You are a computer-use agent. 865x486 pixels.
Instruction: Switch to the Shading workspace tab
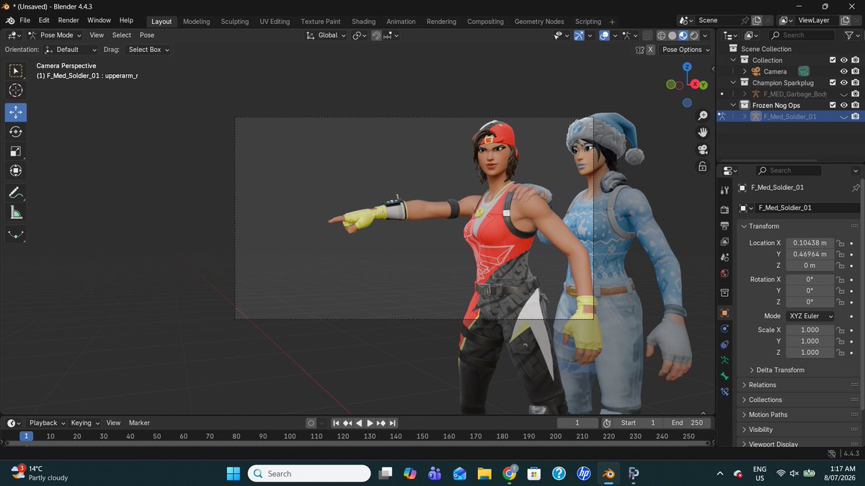(x=363, y=21)
